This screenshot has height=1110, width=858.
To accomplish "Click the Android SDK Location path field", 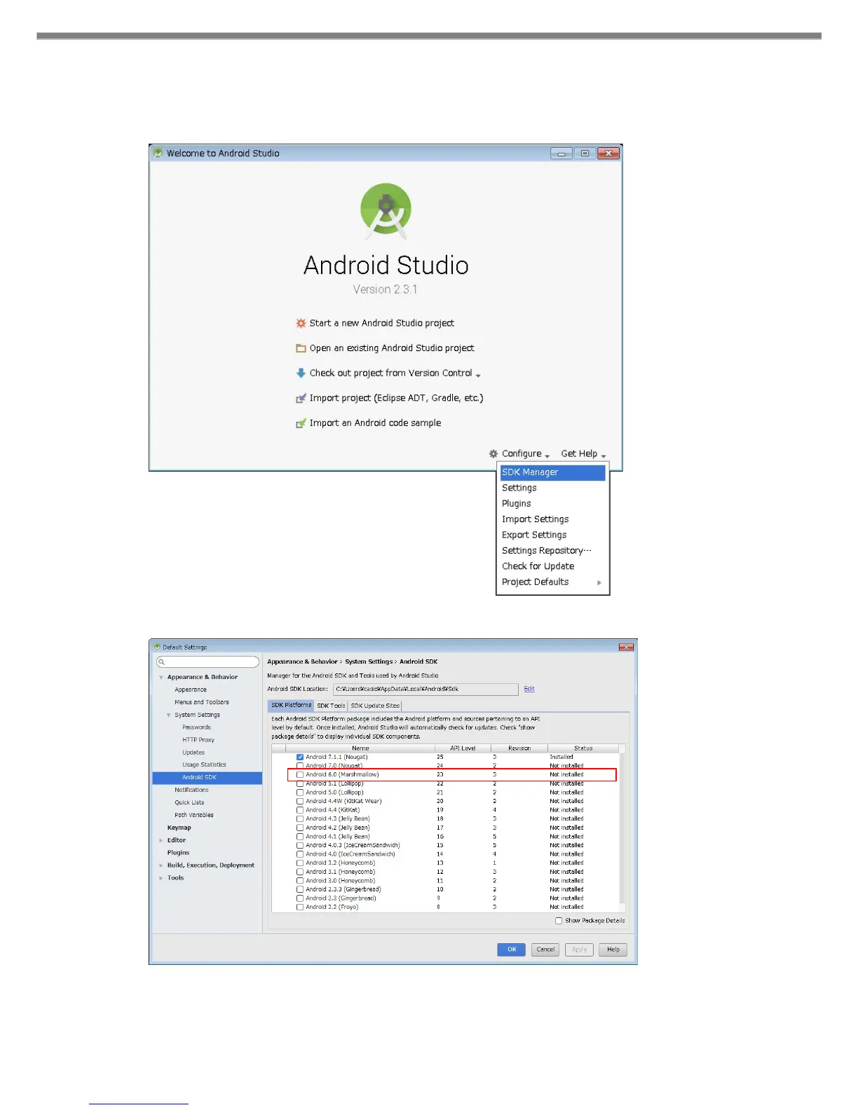I will click(x=425, y=689).
